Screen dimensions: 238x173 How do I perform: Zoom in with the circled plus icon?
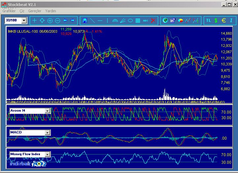click(x=50, y=20)
